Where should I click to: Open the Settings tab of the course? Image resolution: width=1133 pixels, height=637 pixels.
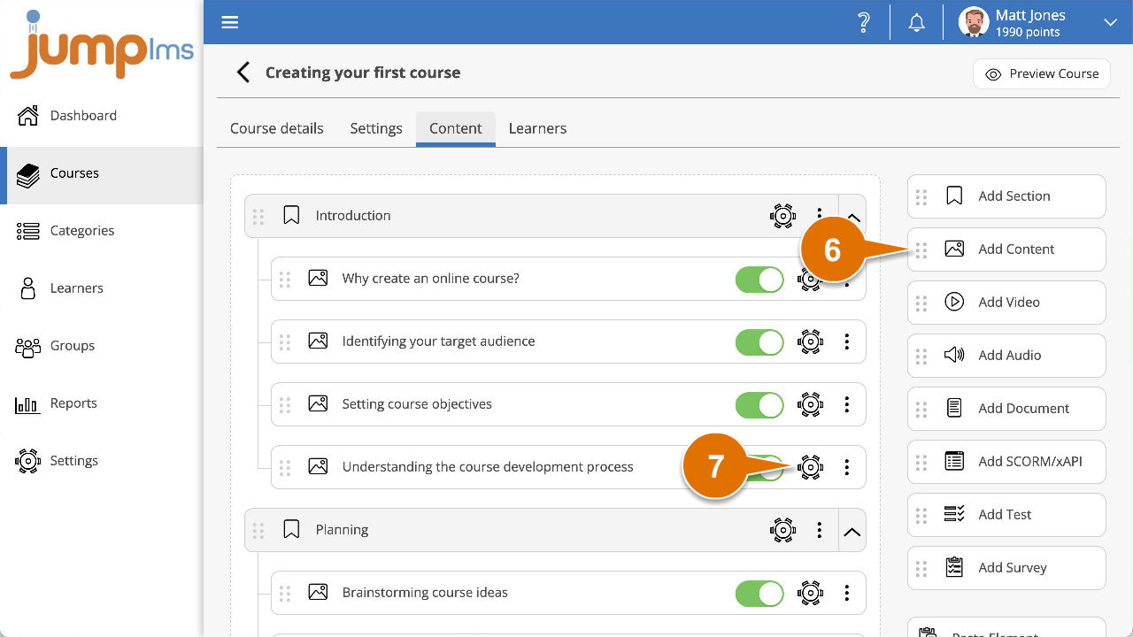point(376,128)
